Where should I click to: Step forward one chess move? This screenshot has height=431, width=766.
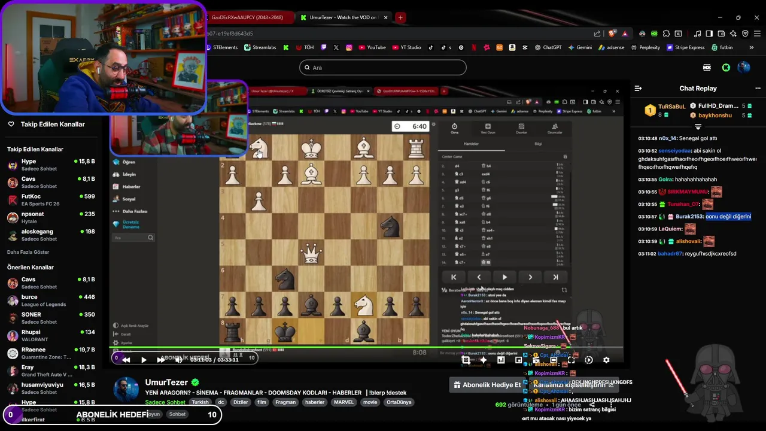530,277
